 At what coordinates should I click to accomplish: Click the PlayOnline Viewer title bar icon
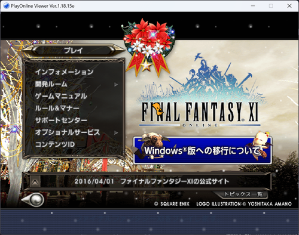(x=7, y=6)
